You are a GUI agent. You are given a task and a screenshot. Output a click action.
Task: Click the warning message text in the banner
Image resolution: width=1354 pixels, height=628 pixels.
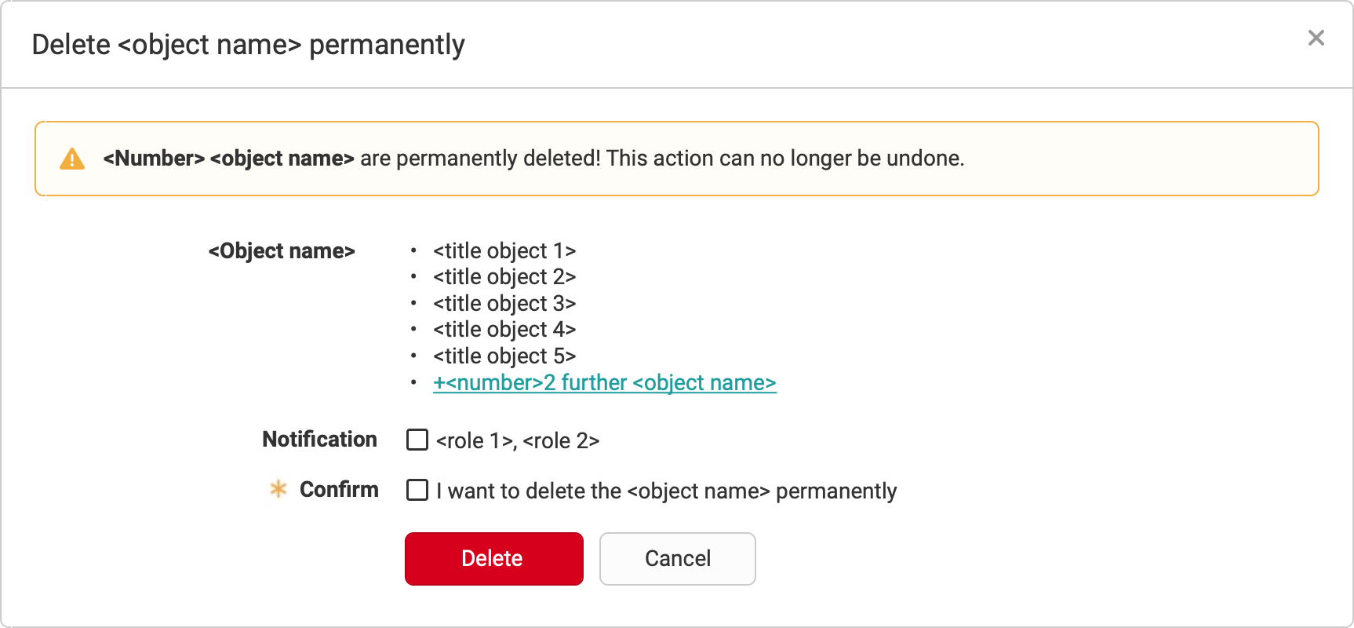(x=533, y=158)
